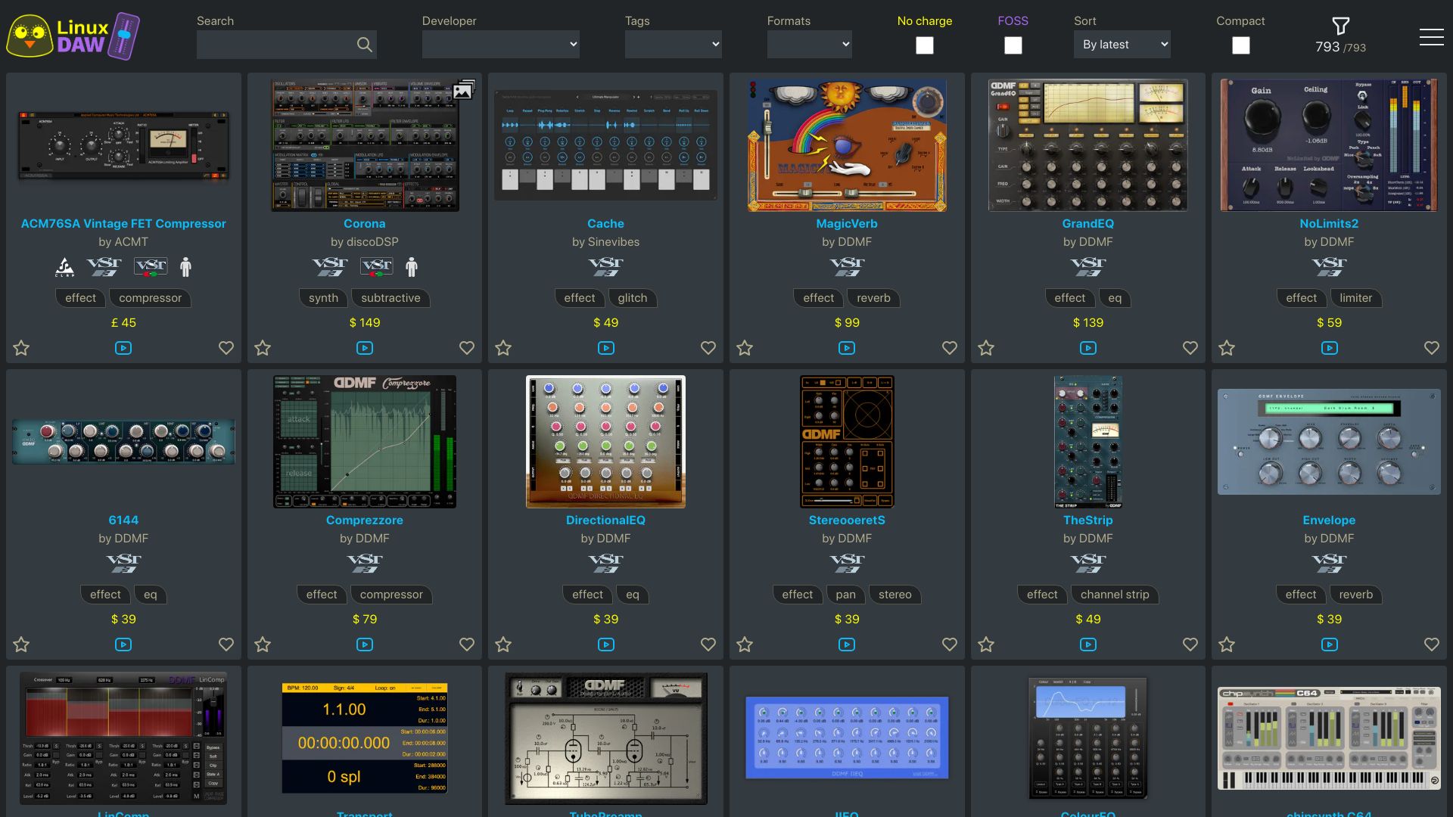Screen dimensions: 1453x817
Task: Click the limiter tag on NoLimits2
Action: click(x=1355, y=298)
